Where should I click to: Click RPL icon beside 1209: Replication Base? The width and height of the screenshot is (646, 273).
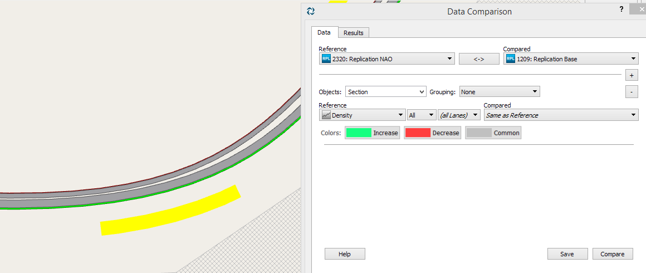(x=510, y=59)
